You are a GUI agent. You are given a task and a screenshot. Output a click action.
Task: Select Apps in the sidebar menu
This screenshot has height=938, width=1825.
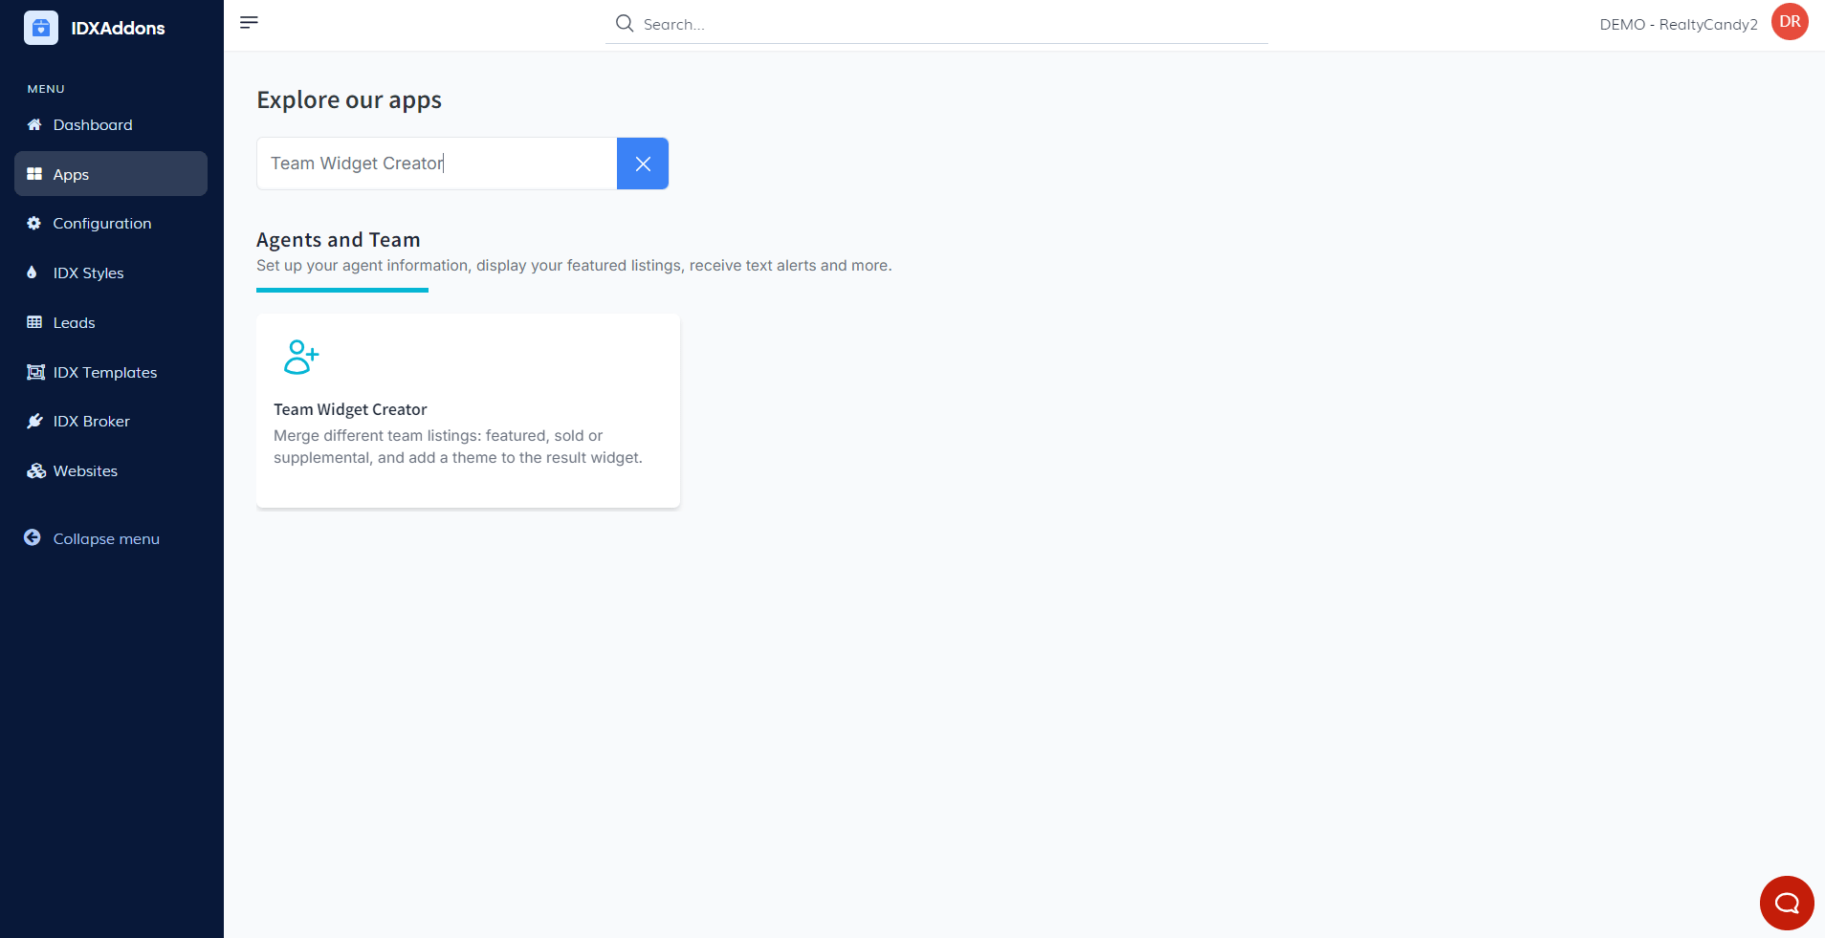[71, 174]
